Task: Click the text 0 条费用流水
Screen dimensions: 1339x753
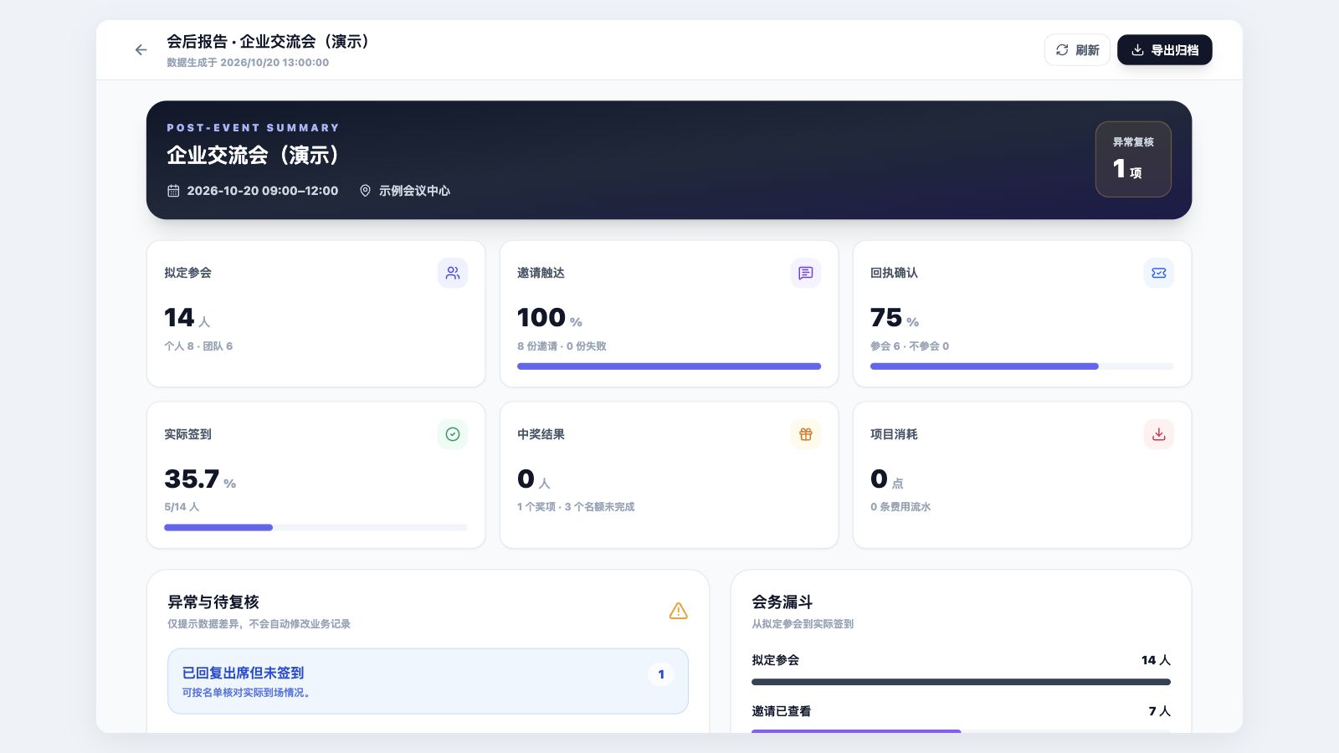Action: (900, 507)
